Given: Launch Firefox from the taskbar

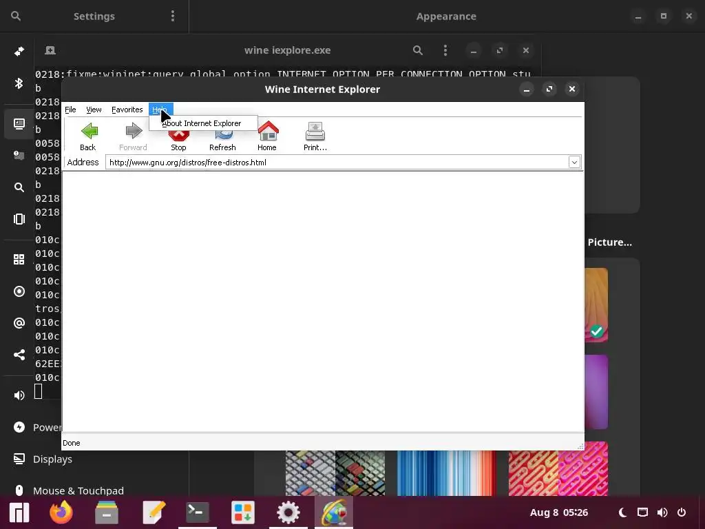Looking at the screenshot, I should pos(61,512).
